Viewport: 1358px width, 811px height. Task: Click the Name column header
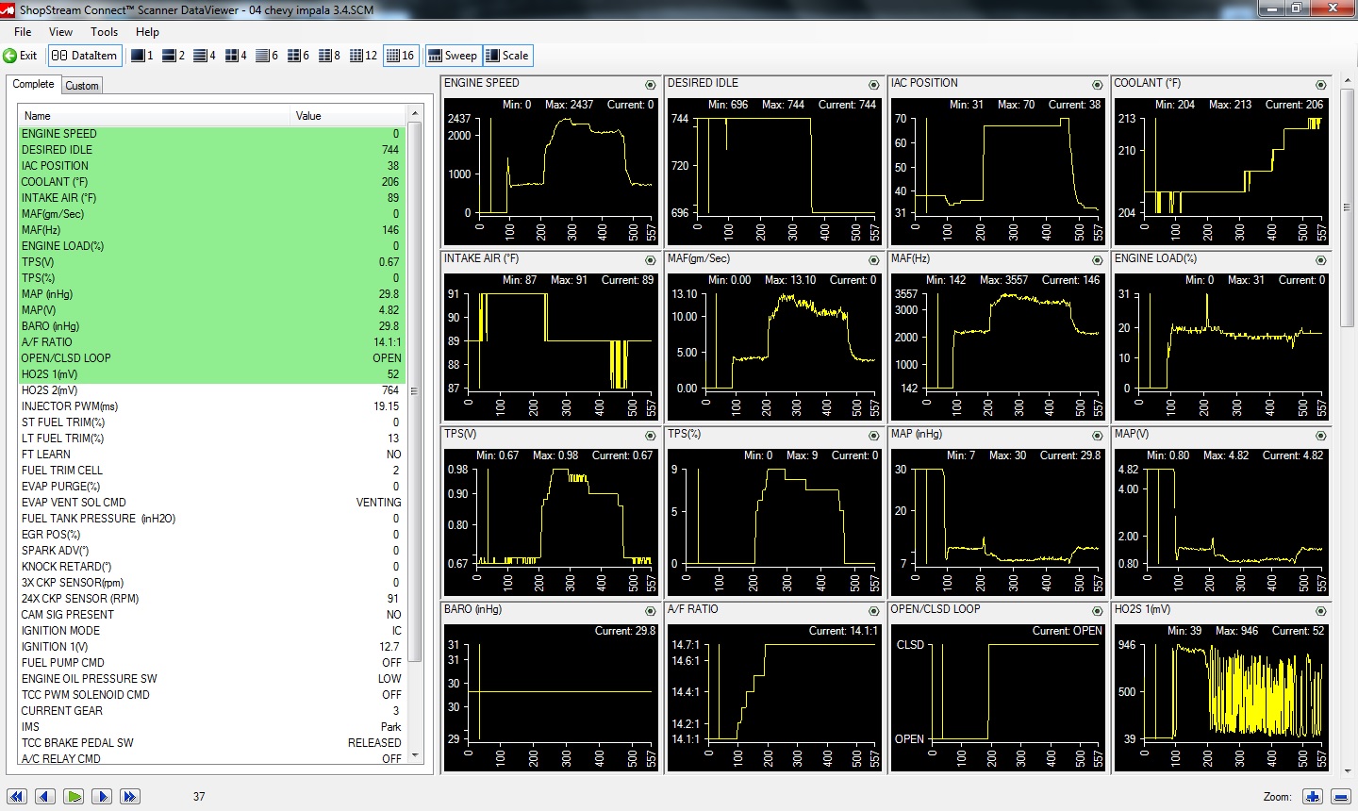click(155, 116)
